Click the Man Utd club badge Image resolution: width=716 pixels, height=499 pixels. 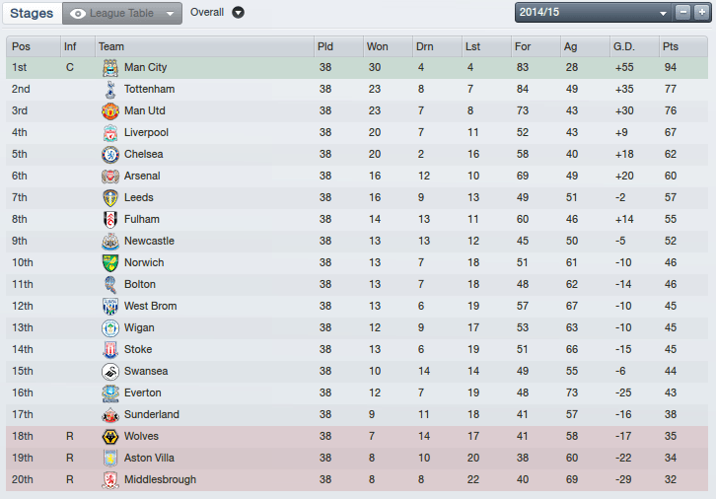(109, 111)
